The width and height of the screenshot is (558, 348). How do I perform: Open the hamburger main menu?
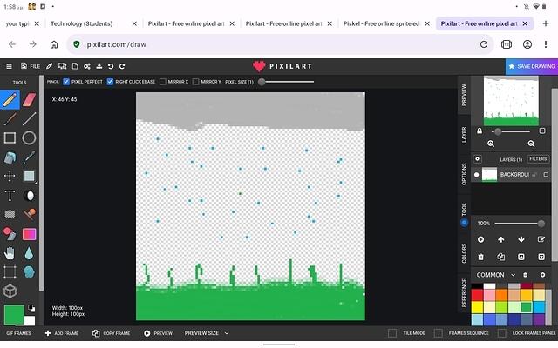click(x=10, y=66)
